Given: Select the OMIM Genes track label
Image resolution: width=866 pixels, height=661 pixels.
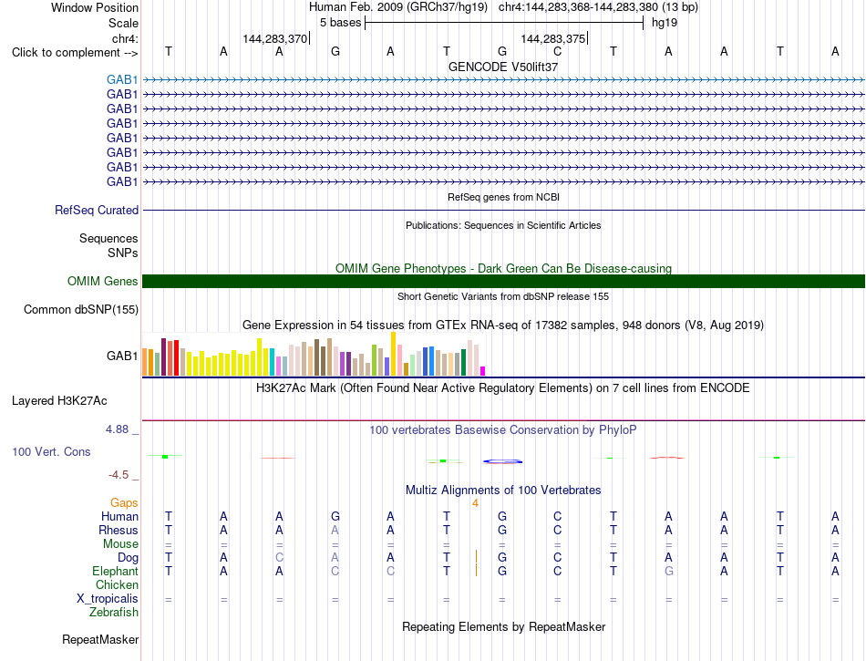Looking at the screenshot, I should click(x=103, y=281).
